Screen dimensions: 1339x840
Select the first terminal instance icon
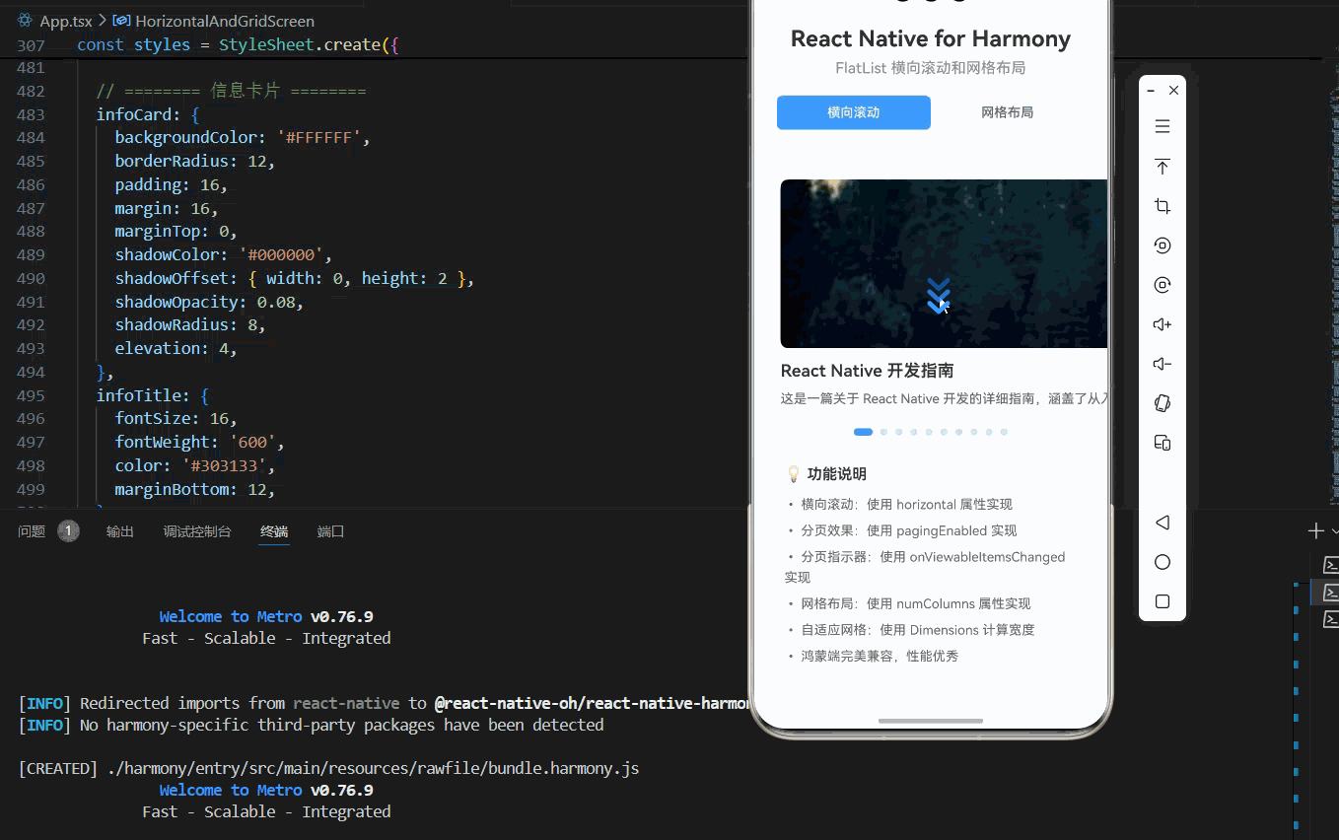[x=1330, y=565]
